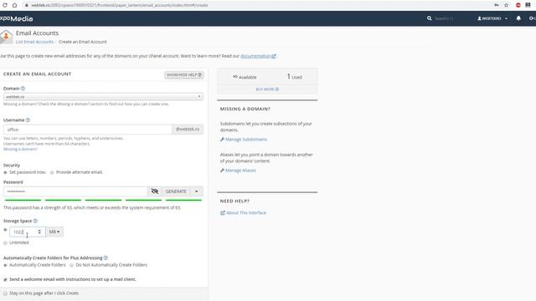This screenshot has height=301, width=536.
Task: Click BUY MORE link
Action: (267, 89)
